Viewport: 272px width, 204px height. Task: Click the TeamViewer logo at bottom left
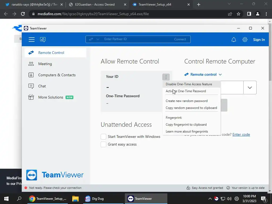(x=55, y=175)
